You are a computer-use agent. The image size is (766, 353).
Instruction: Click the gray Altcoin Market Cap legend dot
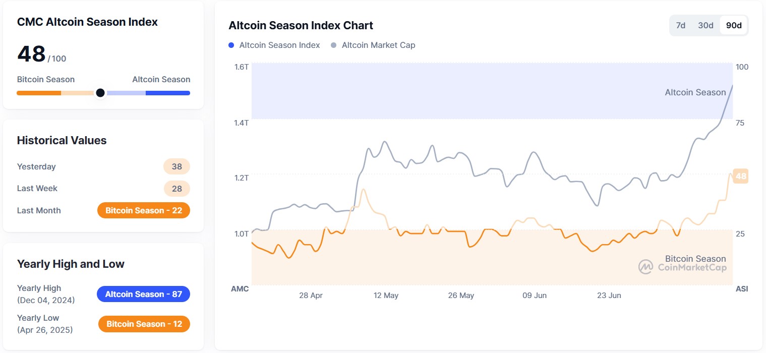tap(333, 45)
